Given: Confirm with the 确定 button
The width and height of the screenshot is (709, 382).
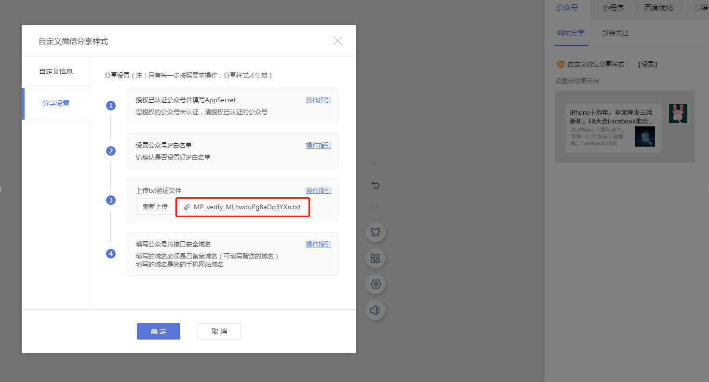Looking at the screenshot, I should [x=159, y=331].
